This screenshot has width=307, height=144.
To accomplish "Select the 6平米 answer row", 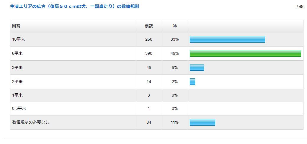I will tap(17, 53).
